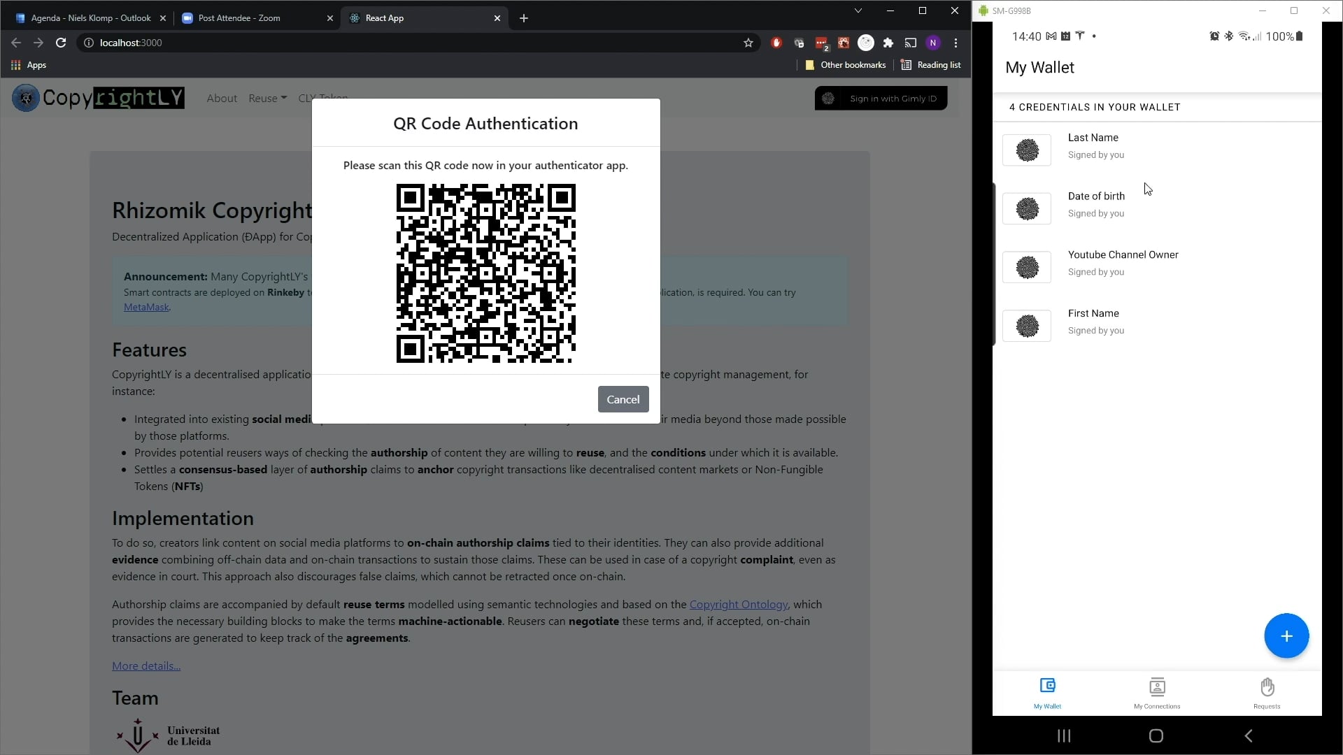The height and width of the screenshot is (755, 1343).
Task: Click the QR code image in the dialog
Action: (486, 273)
